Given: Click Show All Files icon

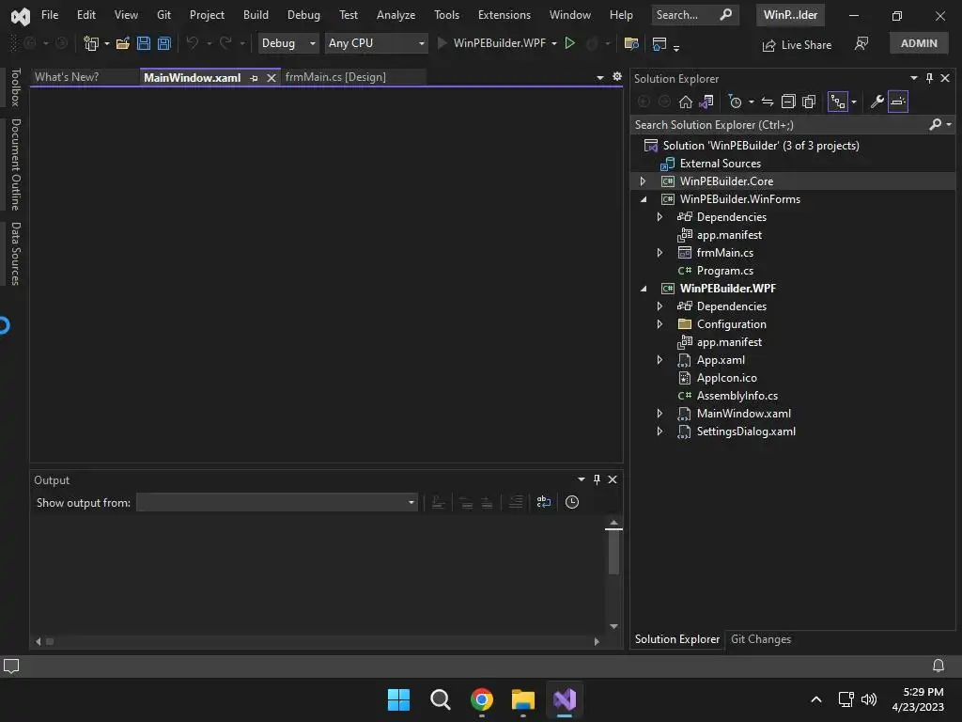Looking at the screenshot, I should click(x=809, y=102).
